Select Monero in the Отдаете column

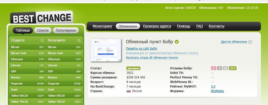pyautogui.click(x=27, y=78)
